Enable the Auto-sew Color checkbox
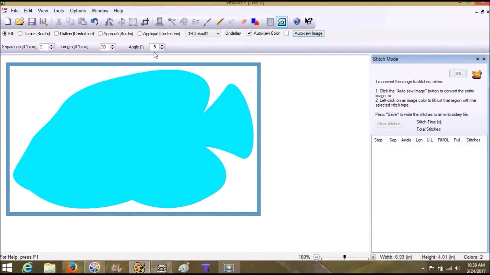The height and width of the screenshot is (275, 490). tap(286, 33)
